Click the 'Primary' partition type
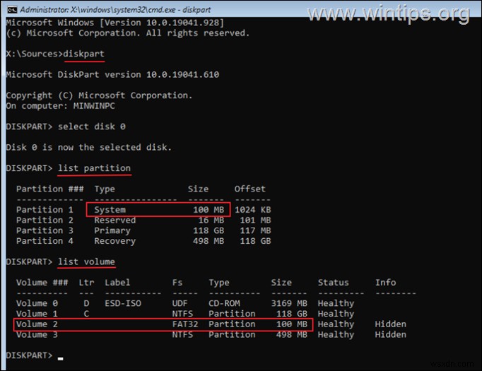Image resolution: width=482 pixels, height=371 pixels. coord(112,231)
